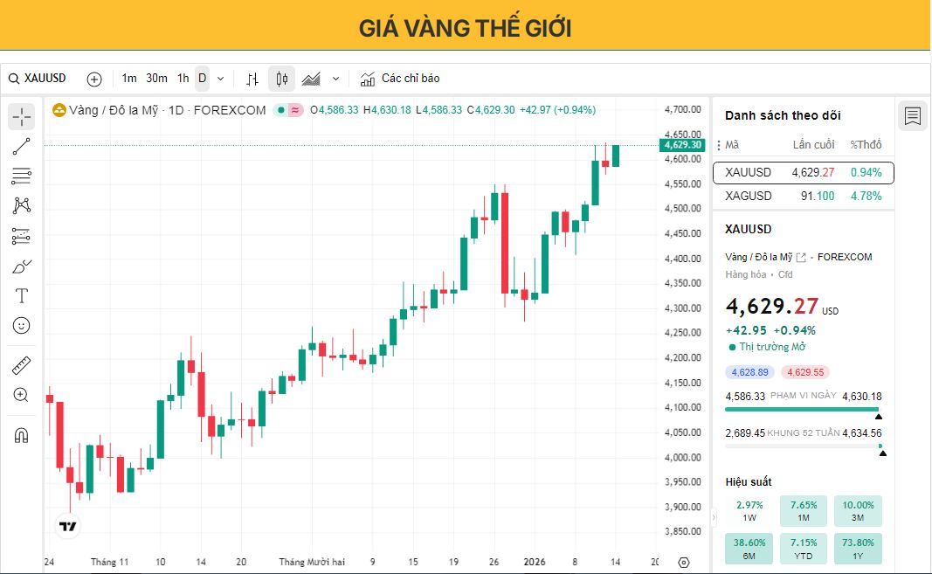This screenshot has height=574, width=932.
Task: Open the emoji sticker tool
Action: click(21, 325)
